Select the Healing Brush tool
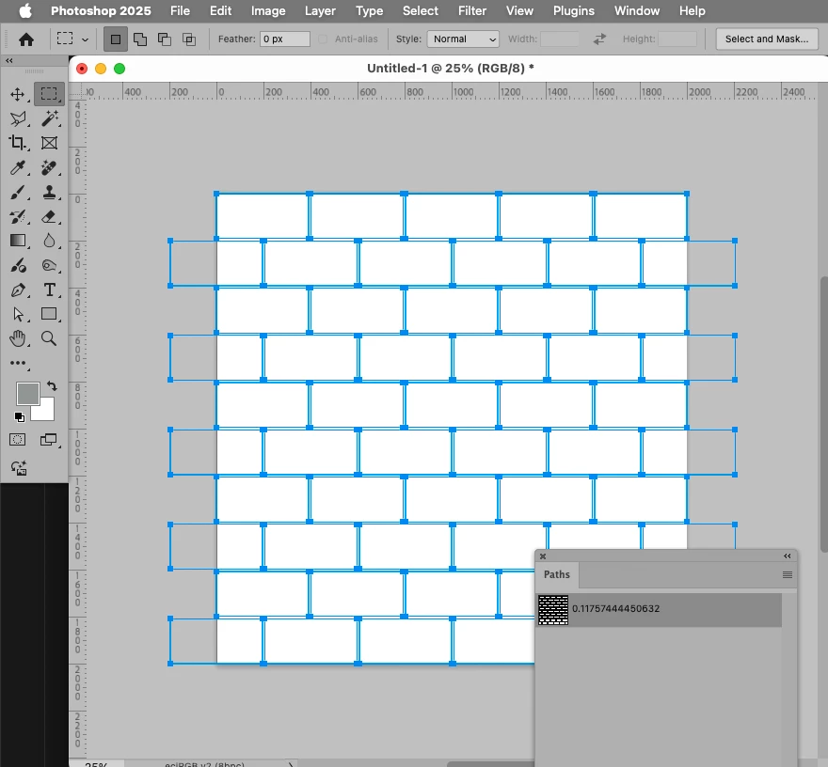 pos(49,167)
